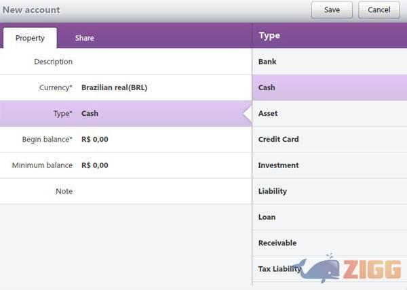Select Cash in the Type list
407x290 pixels.
[x=329, y=87]
